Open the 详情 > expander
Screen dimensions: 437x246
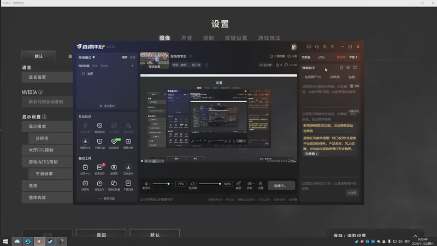point(353,57)
